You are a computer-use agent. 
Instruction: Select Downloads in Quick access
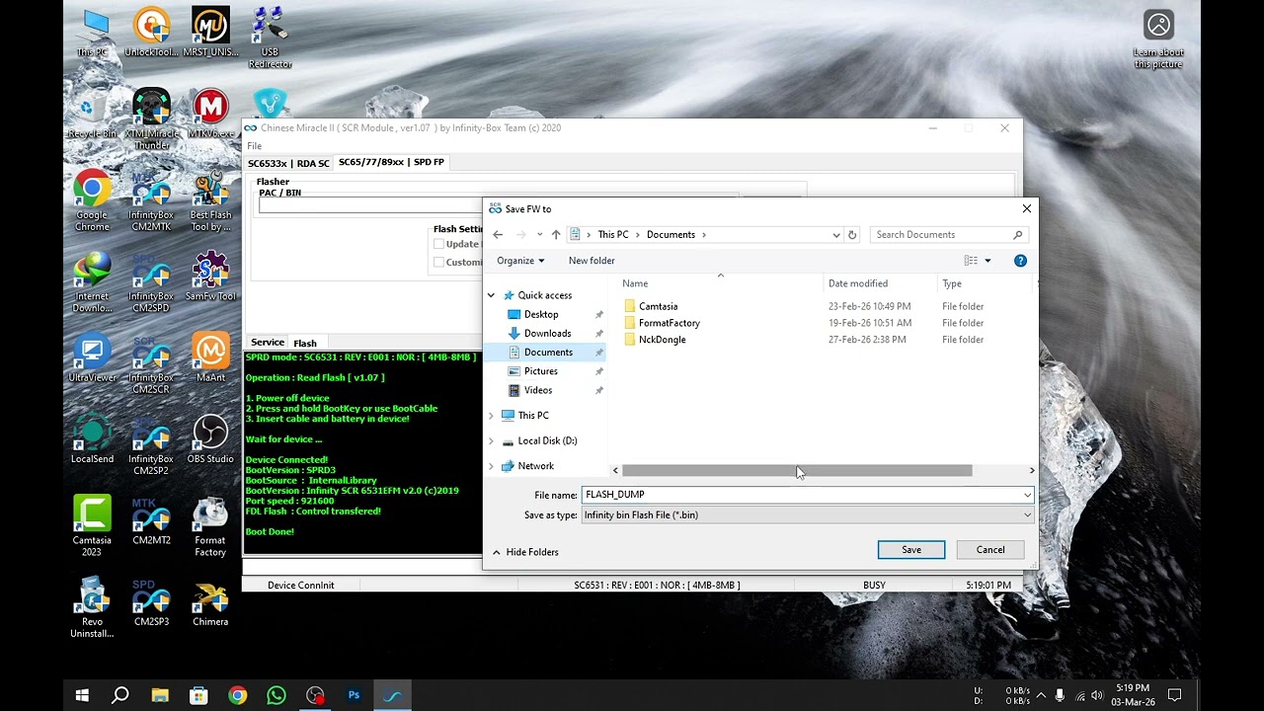[547, 334]
